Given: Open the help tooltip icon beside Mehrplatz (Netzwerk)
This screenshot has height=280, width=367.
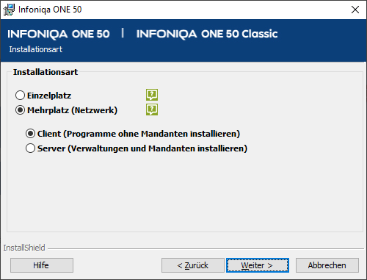Looking at the screenshot, I should click(152, 110).
